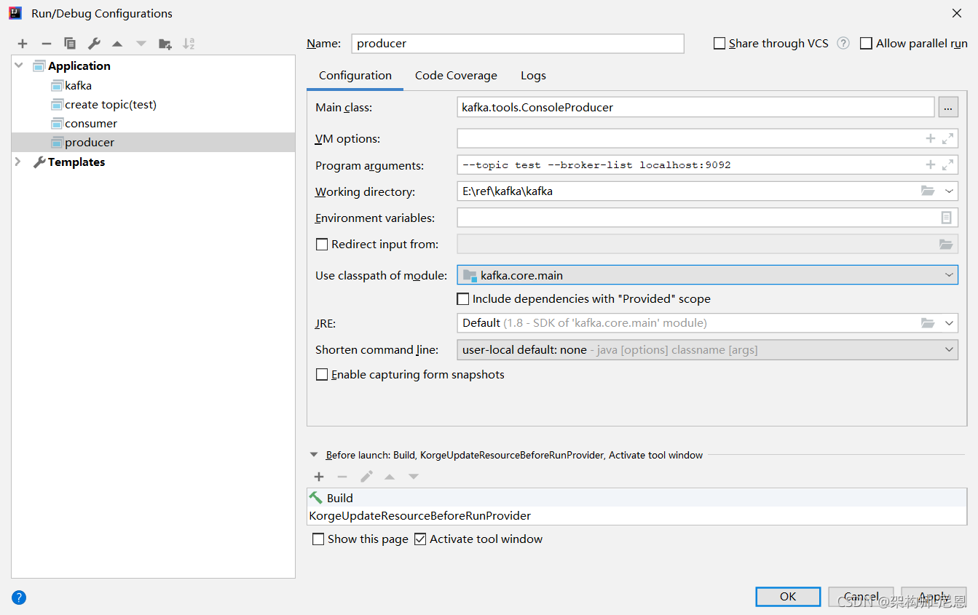Viewport: 978px width, 615px height.
Task: Open Shorten command line dropdown
Action: pyautogui.click(x=949, y=349)
